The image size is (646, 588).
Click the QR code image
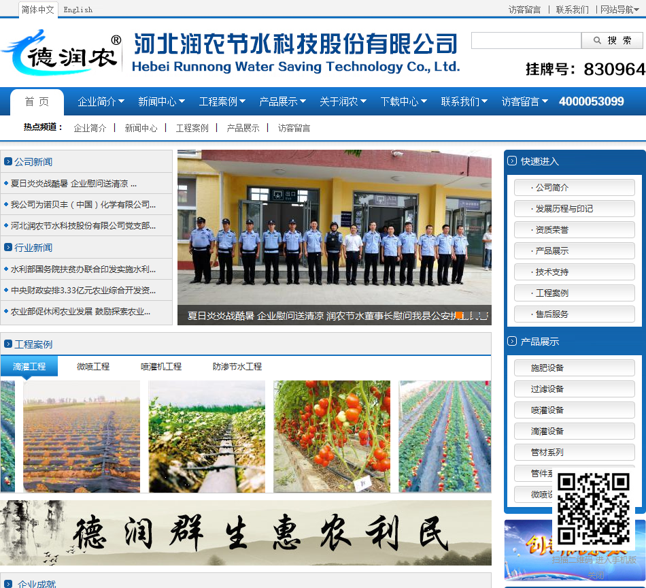[594, 509]
